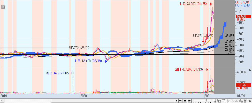Viewport: 252px width, 103px height.
Task: Click the 최대 4,708K (01/13) volume annotation
Action: pos(189,70)
